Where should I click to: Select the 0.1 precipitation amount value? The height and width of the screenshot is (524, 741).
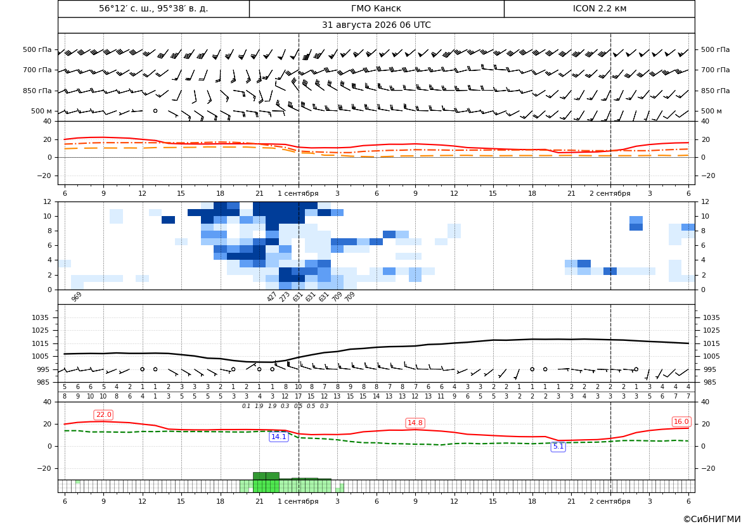click(x=246, y=406)
